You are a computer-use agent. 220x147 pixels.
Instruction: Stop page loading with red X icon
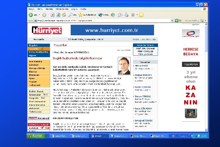[52, 15]
